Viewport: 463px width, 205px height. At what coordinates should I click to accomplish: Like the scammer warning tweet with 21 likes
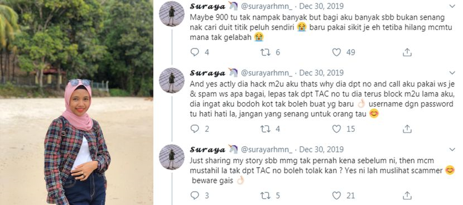[x=336, y=196]
